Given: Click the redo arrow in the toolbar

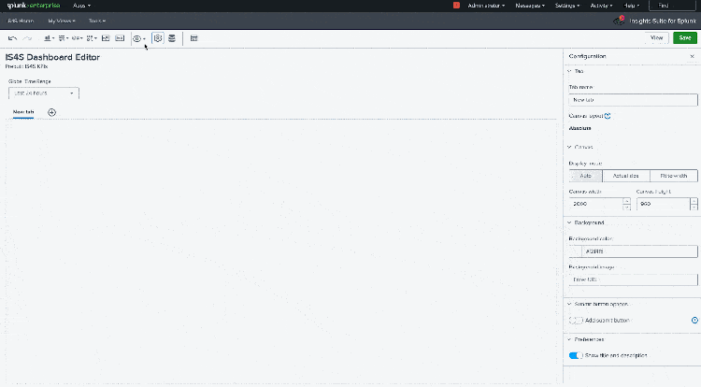Looking at the screenshot, I should (26, 38).
